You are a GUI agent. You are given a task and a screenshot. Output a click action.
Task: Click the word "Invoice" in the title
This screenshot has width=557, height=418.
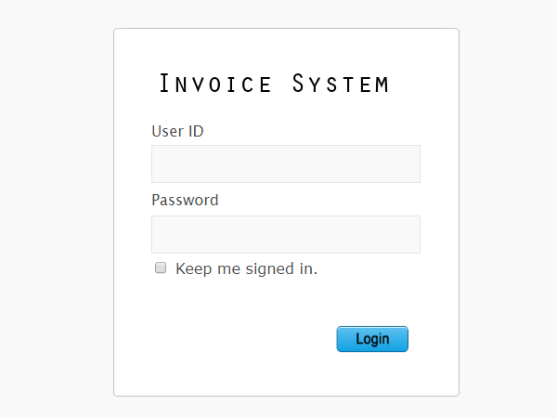tap(215, 85)
